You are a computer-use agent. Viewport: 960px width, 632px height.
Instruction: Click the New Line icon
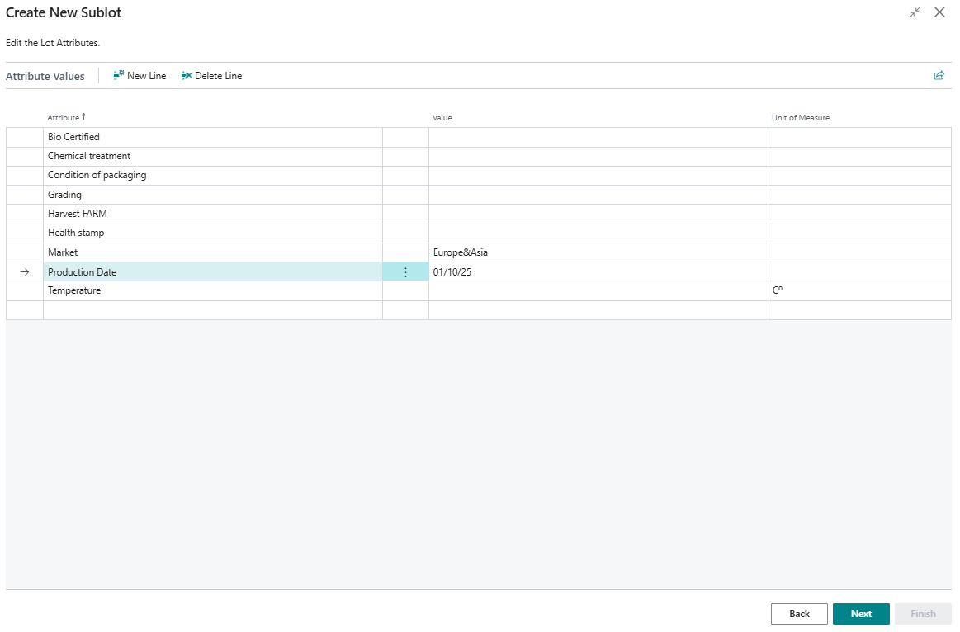119,76
